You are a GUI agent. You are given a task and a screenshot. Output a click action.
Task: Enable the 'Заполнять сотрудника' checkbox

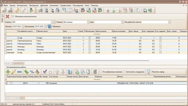[124, 72]
